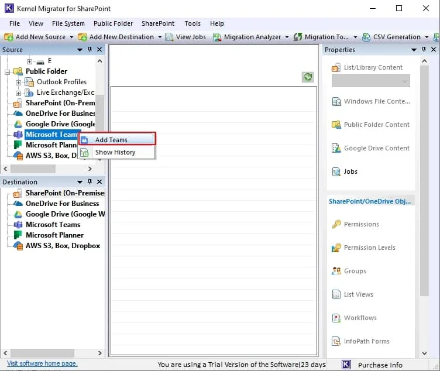Open the File System menu

[x=68, y=23]
